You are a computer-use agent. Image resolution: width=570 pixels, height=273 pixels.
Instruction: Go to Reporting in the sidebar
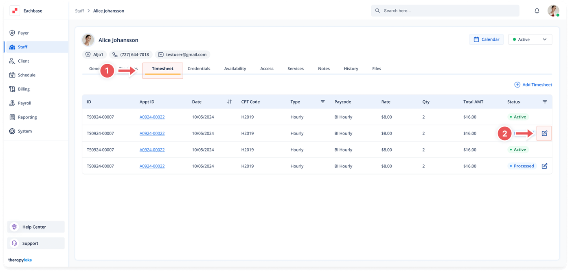[27, 117]
